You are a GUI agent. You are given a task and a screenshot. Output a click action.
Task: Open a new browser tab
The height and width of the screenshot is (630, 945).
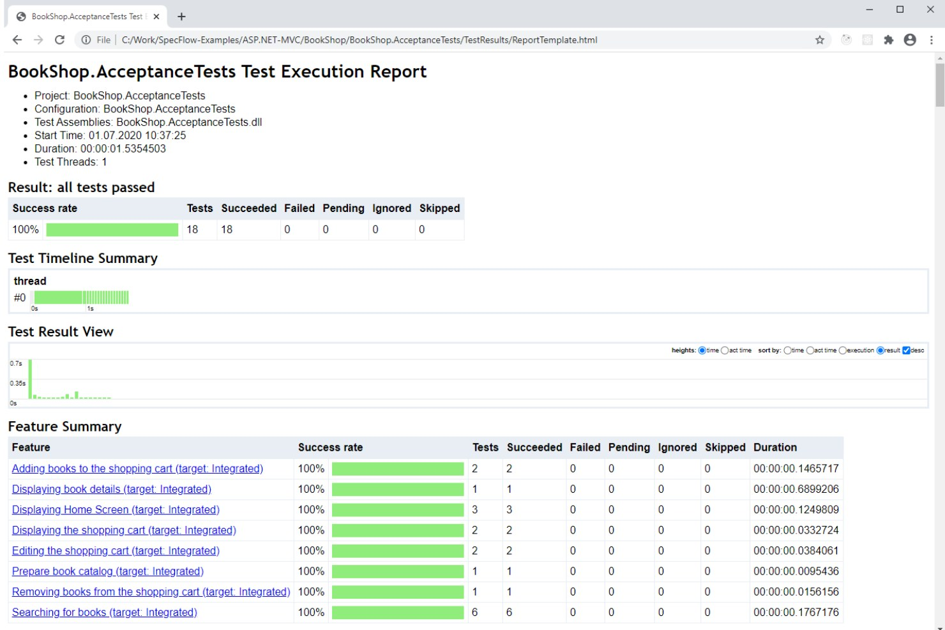pyautogui.click(x=181, y=16)
